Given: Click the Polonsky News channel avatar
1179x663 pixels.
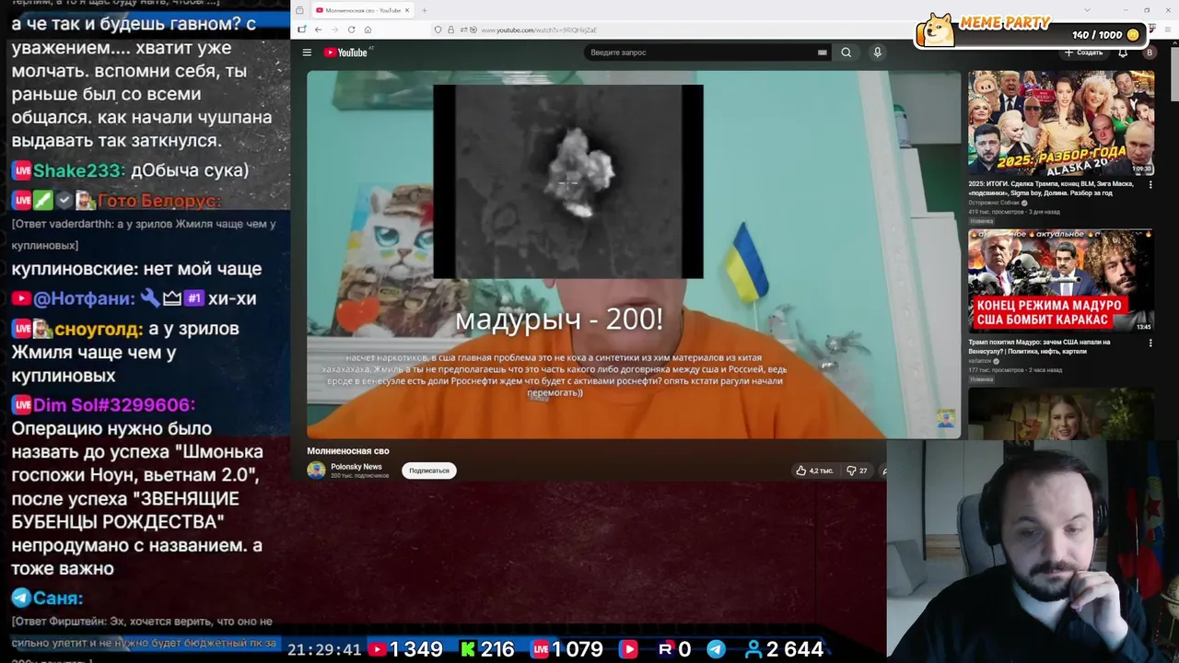Looking at the screenshot, I should point(316,471).
